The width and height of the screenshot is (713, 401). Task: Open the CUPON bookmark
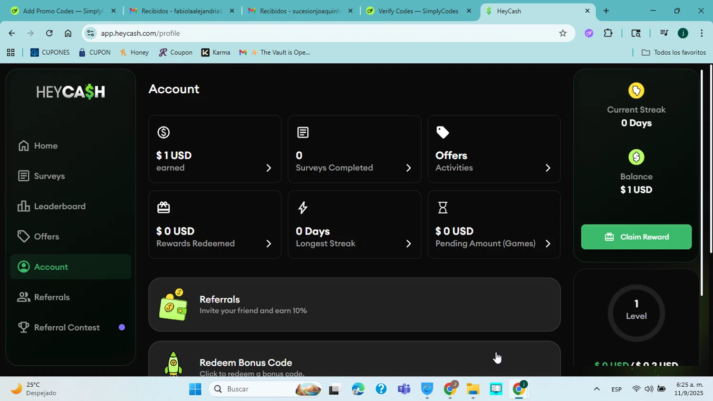click(x=95, y=52)
